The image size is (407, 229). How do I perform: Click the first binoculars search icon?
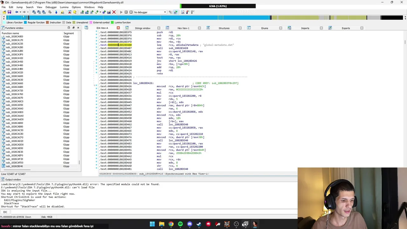point(34,12)
